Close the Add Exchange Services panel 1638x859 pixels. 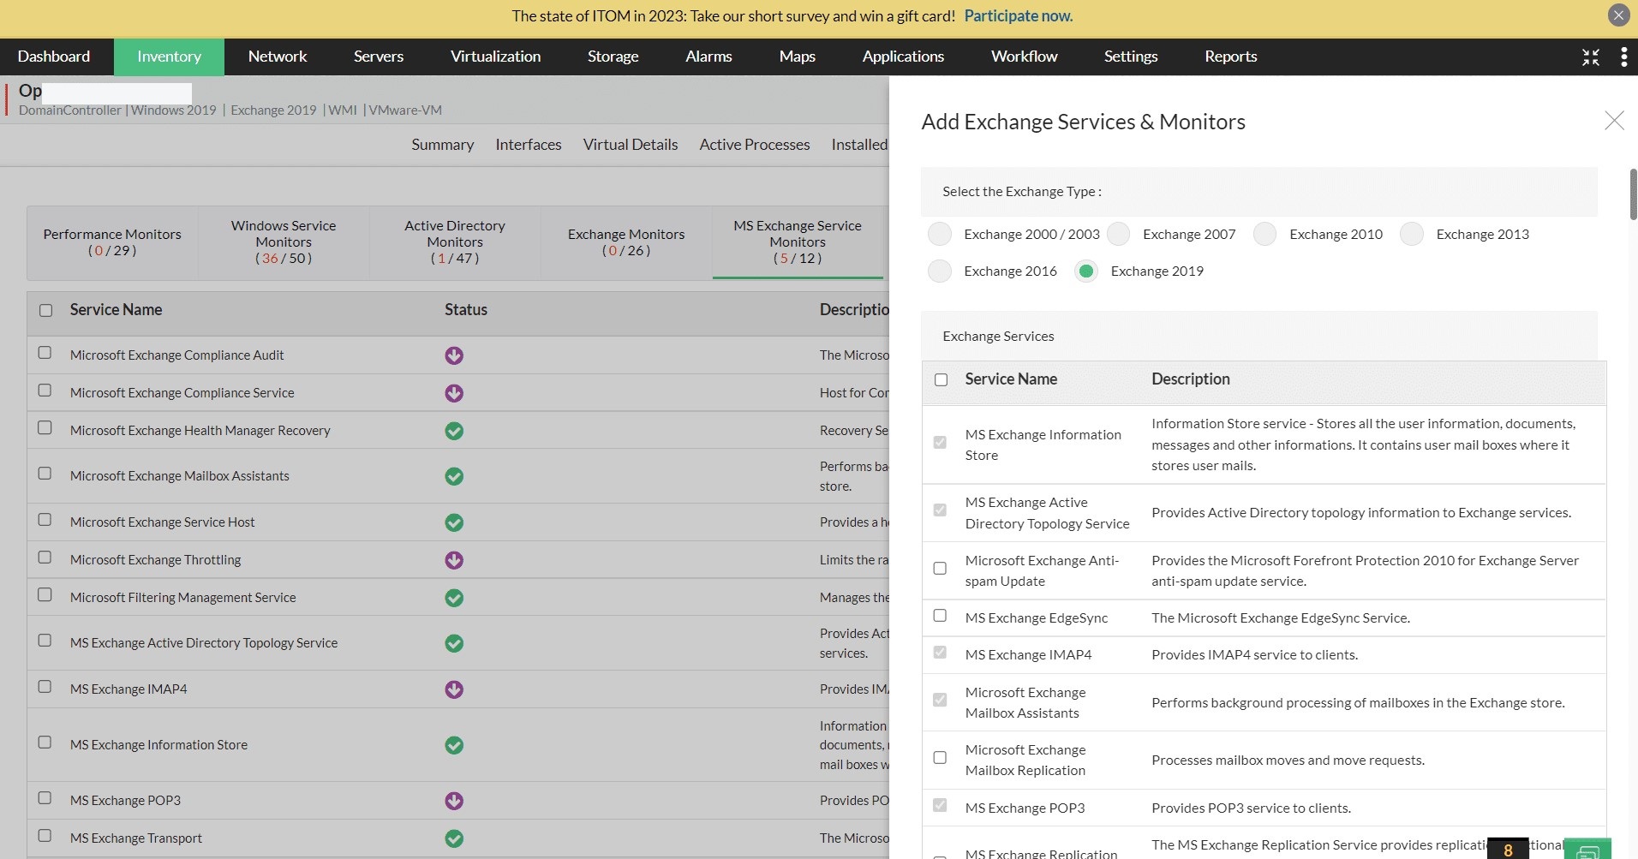1614,121
